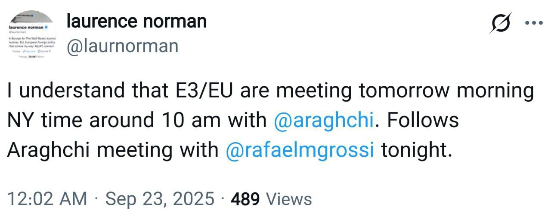
Task: Click the "Views" label
Action: [288, 199]
